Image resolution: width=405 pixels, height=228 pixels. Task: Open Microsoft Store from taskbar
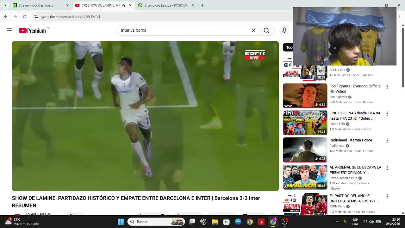pos(226,222)
